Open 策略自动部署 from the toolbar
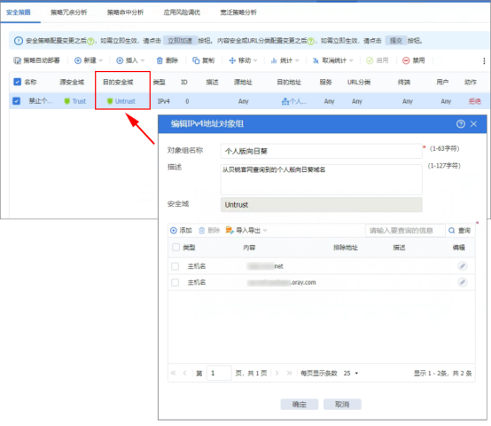 click(36, 60)
